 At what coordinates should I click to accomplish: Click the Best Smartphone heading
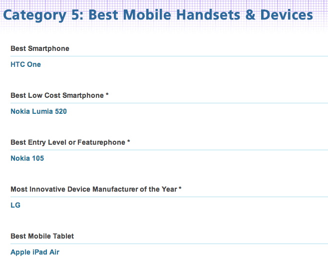(40, 48)
